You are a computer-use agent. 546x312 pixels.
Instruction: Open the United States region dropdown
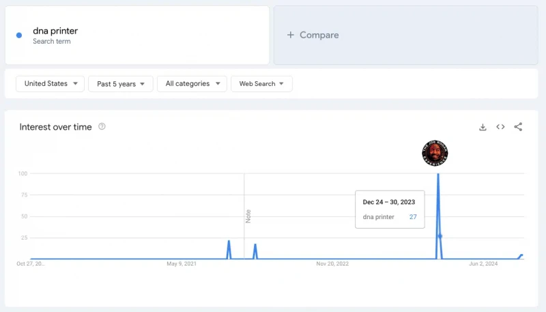pos(50,84)
